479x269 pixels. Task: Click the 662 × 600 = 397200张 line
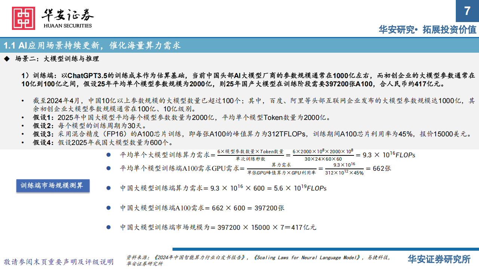[202, 208]
